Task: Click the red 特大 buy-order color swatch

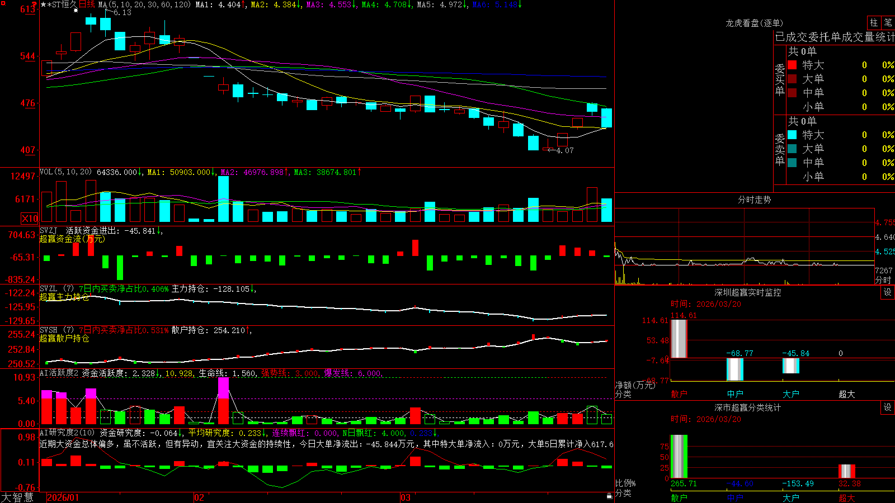Action: tap(792, 65)
